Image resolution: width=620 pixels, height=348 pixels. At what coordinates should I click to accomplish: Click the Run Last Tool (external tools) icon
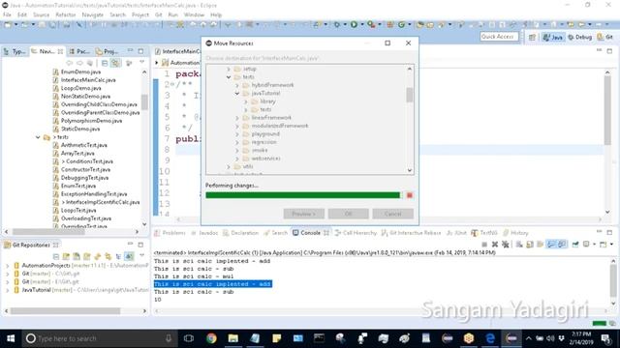371,24
